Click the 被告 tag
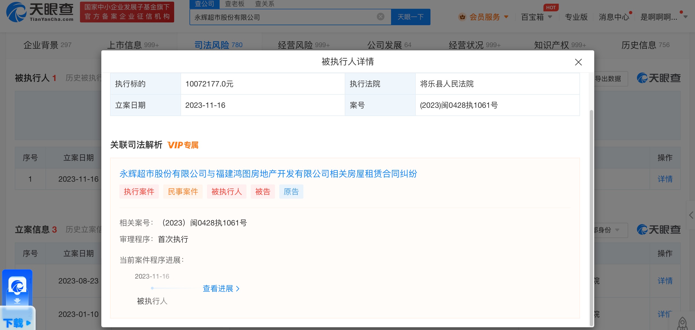The height and width of the screenshot is (330, 695). (263, 192)
